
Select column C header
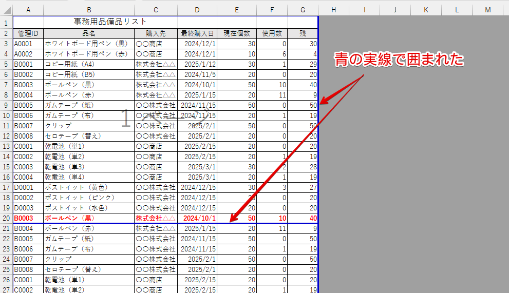tap(156, 10)
